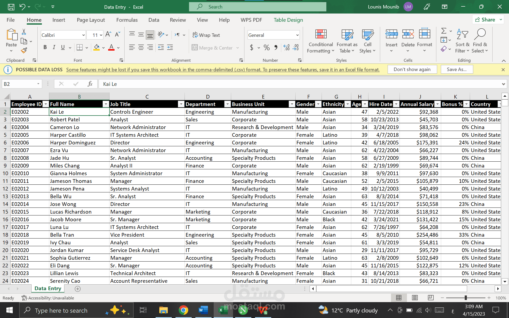This screenshot has width=509, height=318.
Task: Share the workbook via Share button
Action: pyautogui.click(x=488, y=20)
